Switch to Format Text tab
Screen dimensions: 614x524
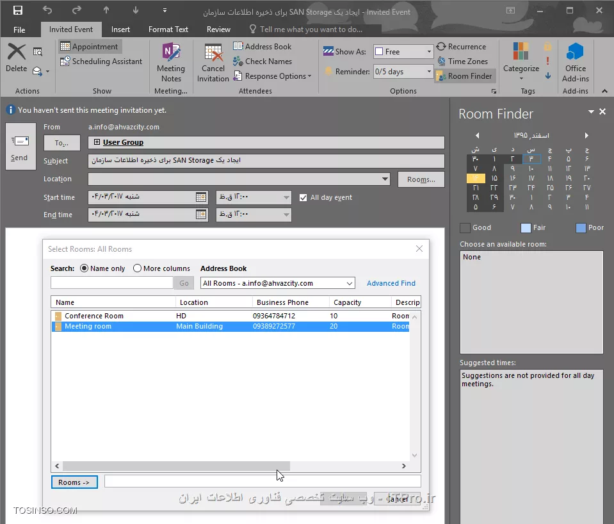coord(168,29)
